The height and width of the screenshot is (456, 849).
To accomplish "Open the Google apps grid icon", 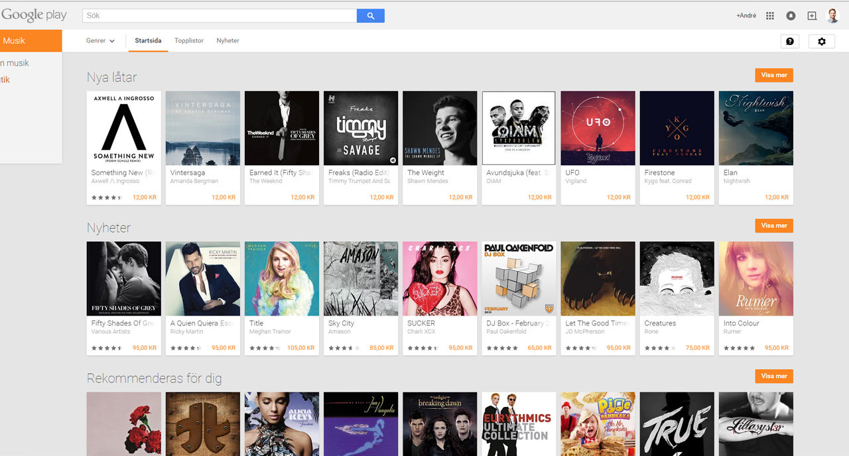I will click(x=770, y=16).
